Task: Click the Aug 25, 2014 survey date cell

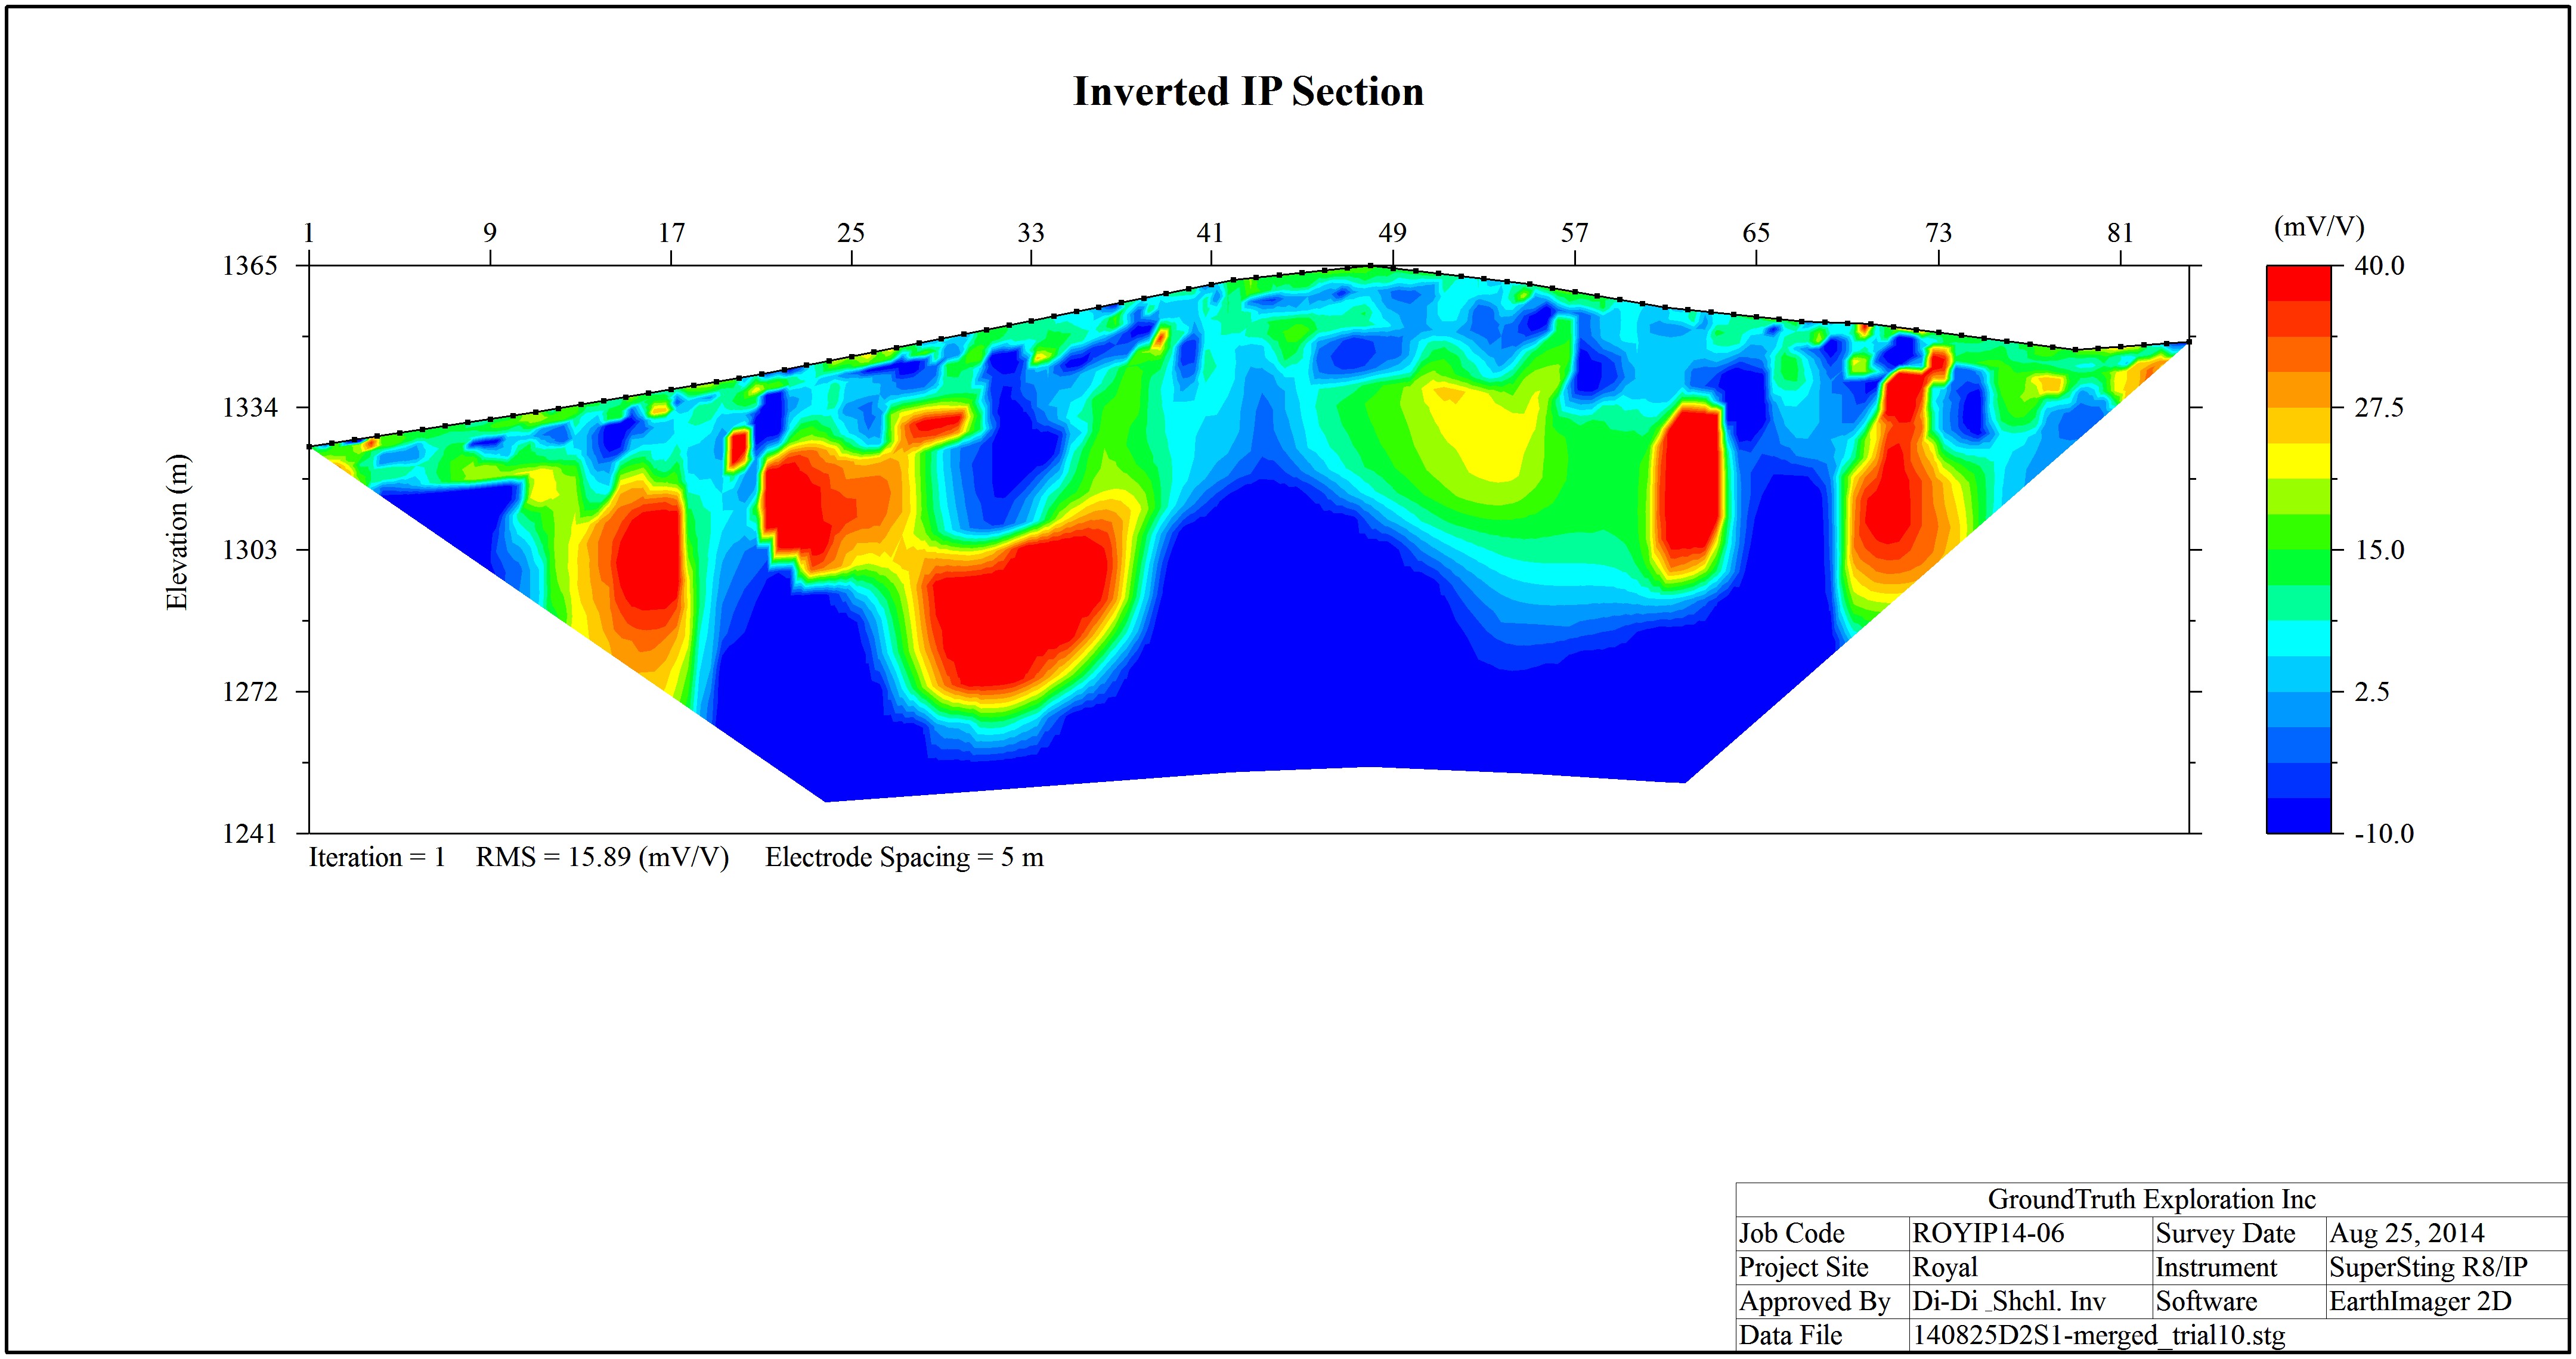Action: coord(2406,1233)
